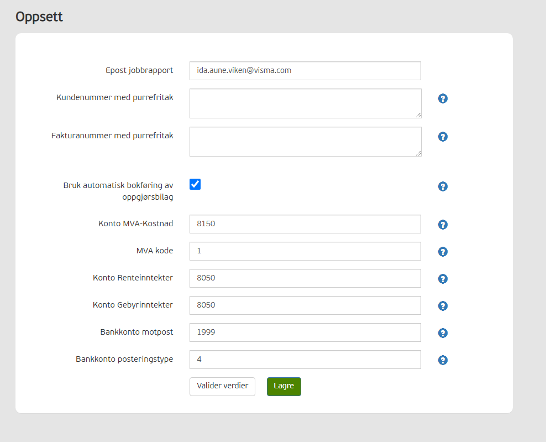This screenshot has height=442, width=546.
Task: Grab resize handle of Fakturanummer text area
Action: (418, 153)
